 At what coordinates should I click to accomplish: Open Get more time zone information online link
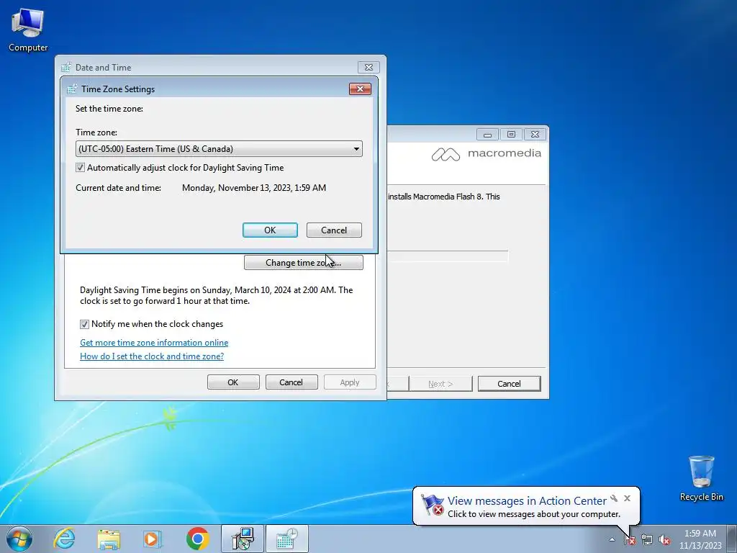(x=154, y=342)
